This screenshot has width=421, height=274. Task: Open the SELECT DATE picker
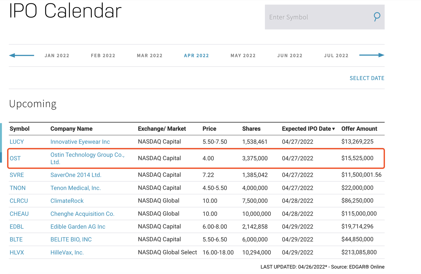pos(367,78)
